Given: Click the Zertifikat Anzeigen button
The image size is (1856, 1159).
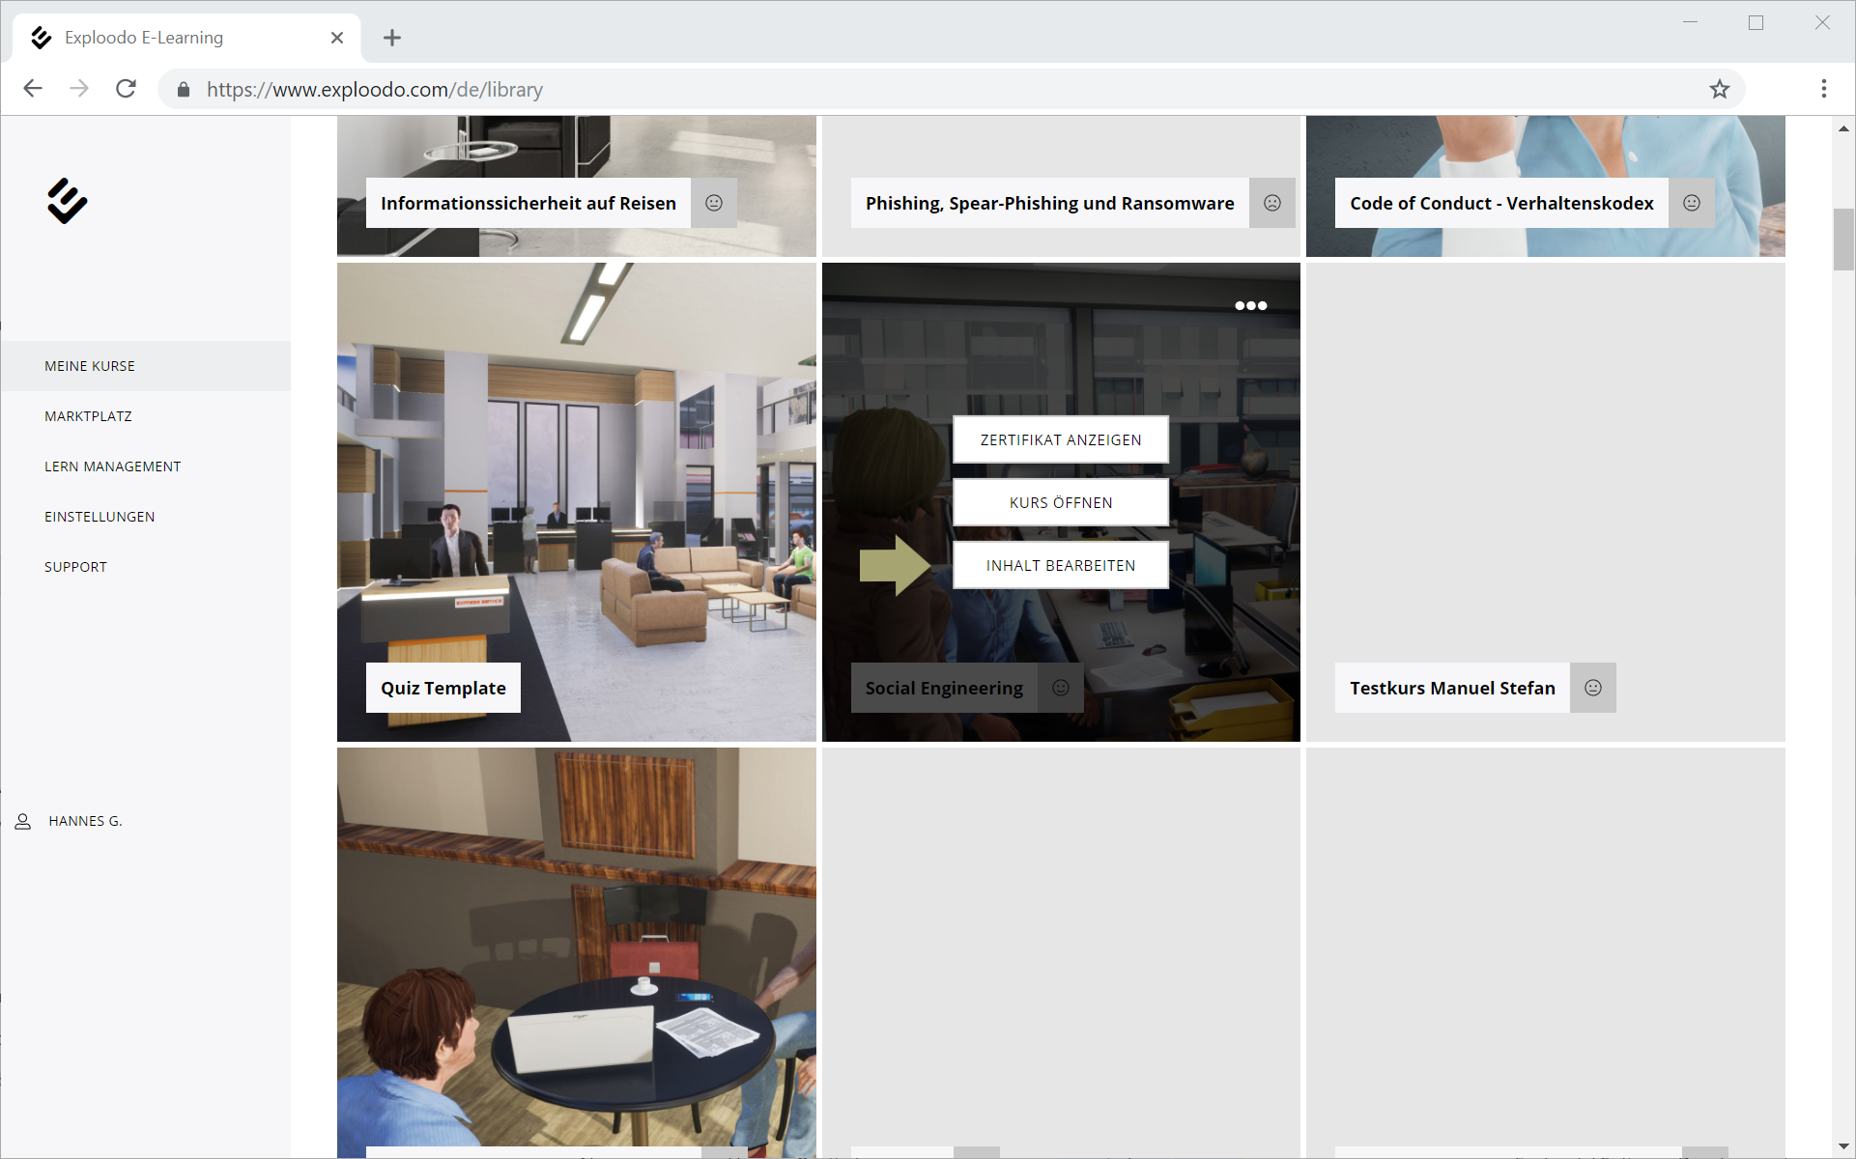Looking at the screenshot, I should (x=1061, y=439).
